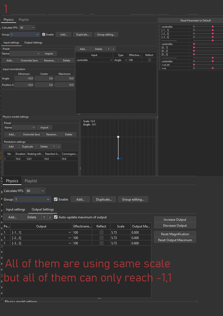Viewport: 223px width, 316px height.
Task: Click the Position X Center field
Action: point(44,85)
